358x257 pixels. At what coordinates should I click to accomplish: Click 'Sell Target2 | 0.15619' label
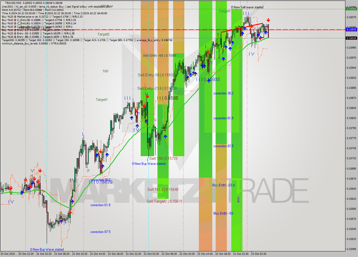click(x=164, y=201)
